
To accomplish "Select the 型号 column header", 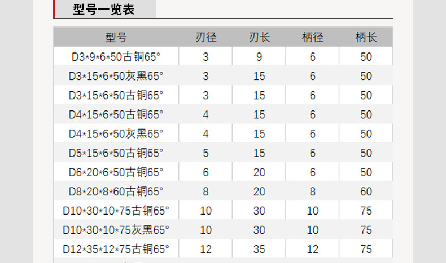I will click(x=116, y=38).
